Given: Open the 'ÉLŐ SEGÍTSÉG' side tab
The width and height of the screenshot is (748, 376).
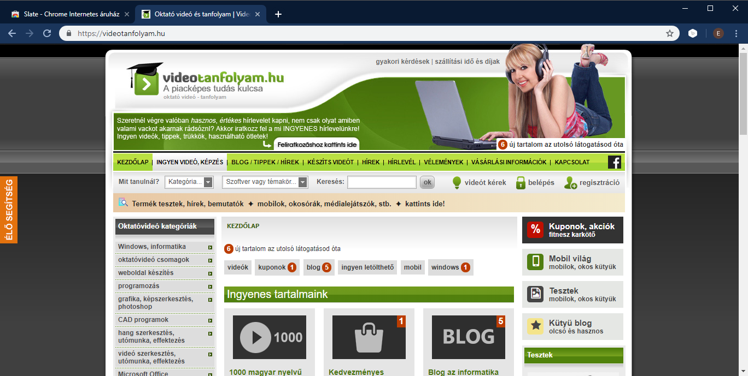Looking at the screenshot, I should click(9, 210).
